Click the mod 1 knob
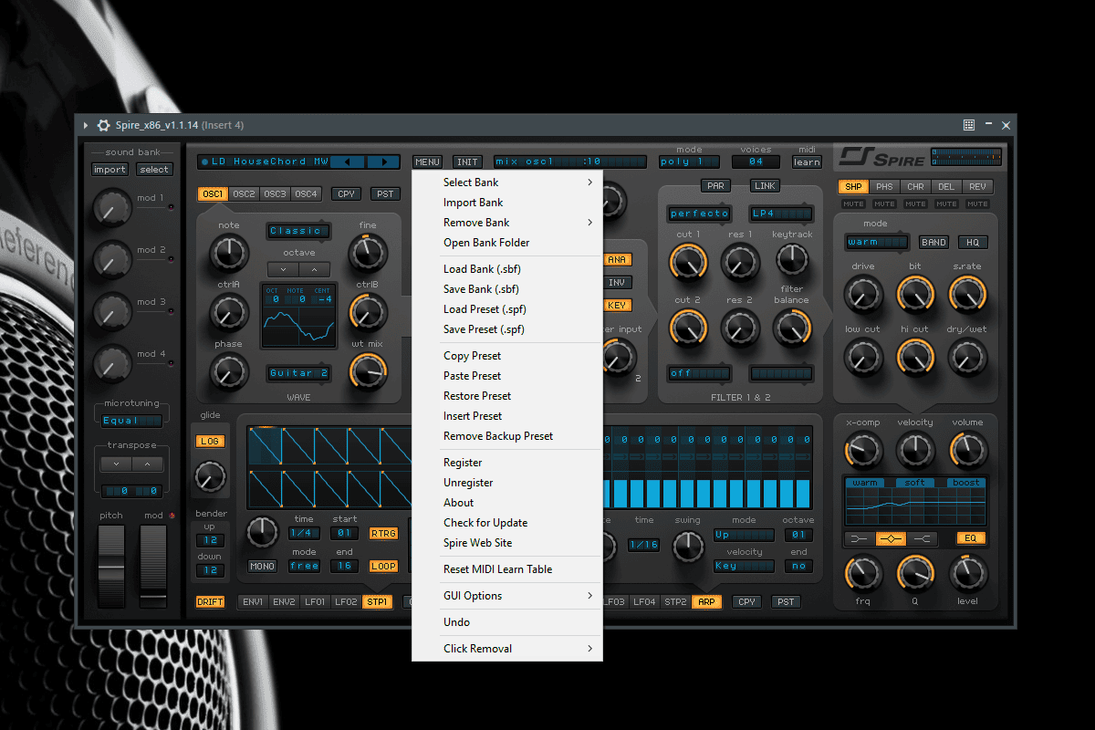 pos(111,209)
